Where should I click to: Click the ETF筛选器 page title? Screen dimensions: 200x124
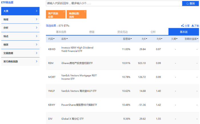pyautogui.click(x=7, y=2)
